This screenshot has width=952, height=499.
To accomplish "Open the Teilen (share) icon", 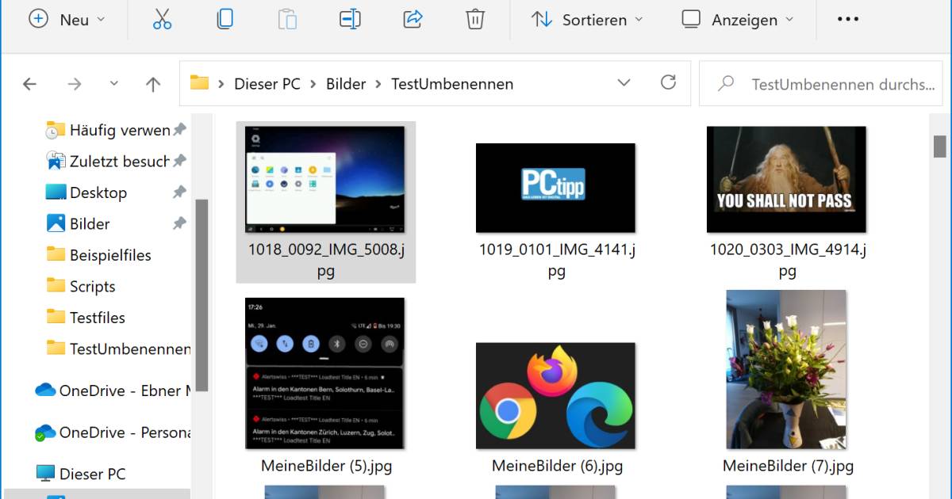I will pos(413,20).
